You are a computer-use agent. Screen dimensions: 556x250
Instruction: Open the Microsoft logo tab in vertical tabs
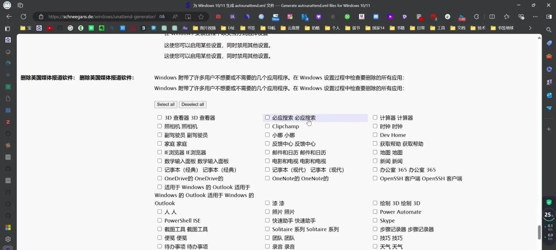coord(8,227)
